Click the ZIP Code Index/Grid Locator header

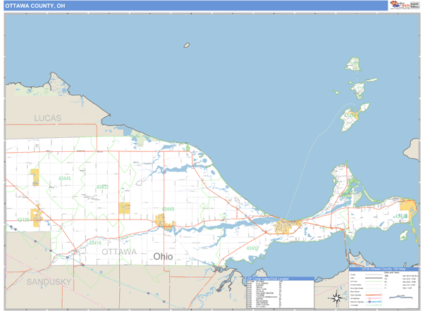pyautogui.click(x=278, y=279)
